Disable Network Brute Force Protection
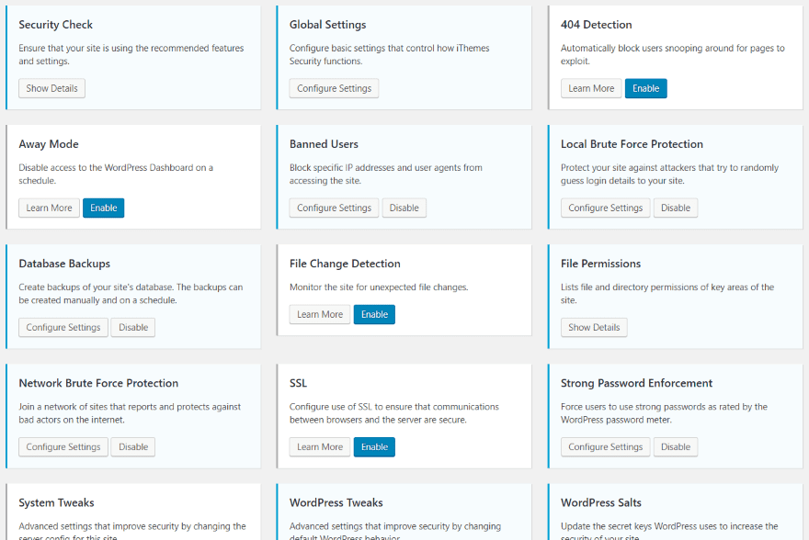Viewport: 809px width, 540px height. 132,446
